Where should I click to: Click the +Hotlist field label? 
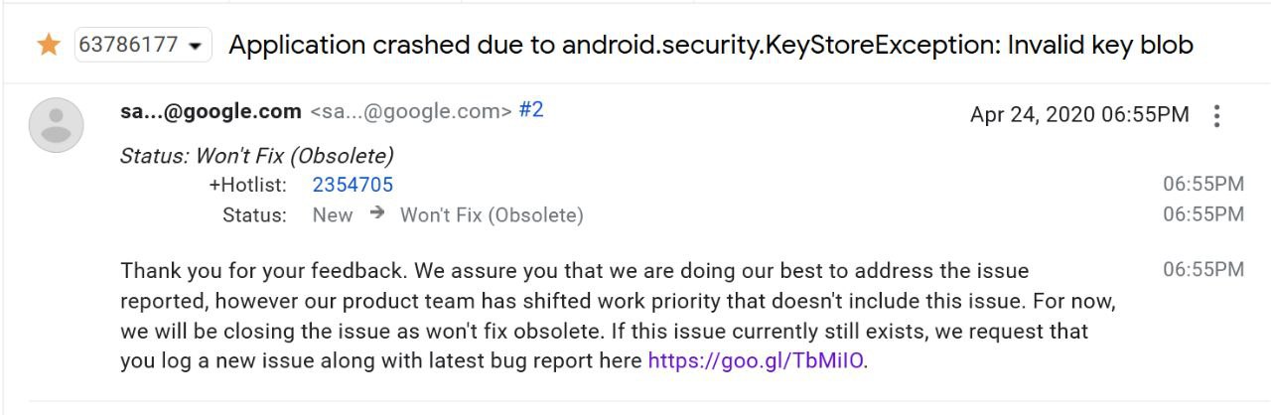pyautogui.click(x=247, y=185)
